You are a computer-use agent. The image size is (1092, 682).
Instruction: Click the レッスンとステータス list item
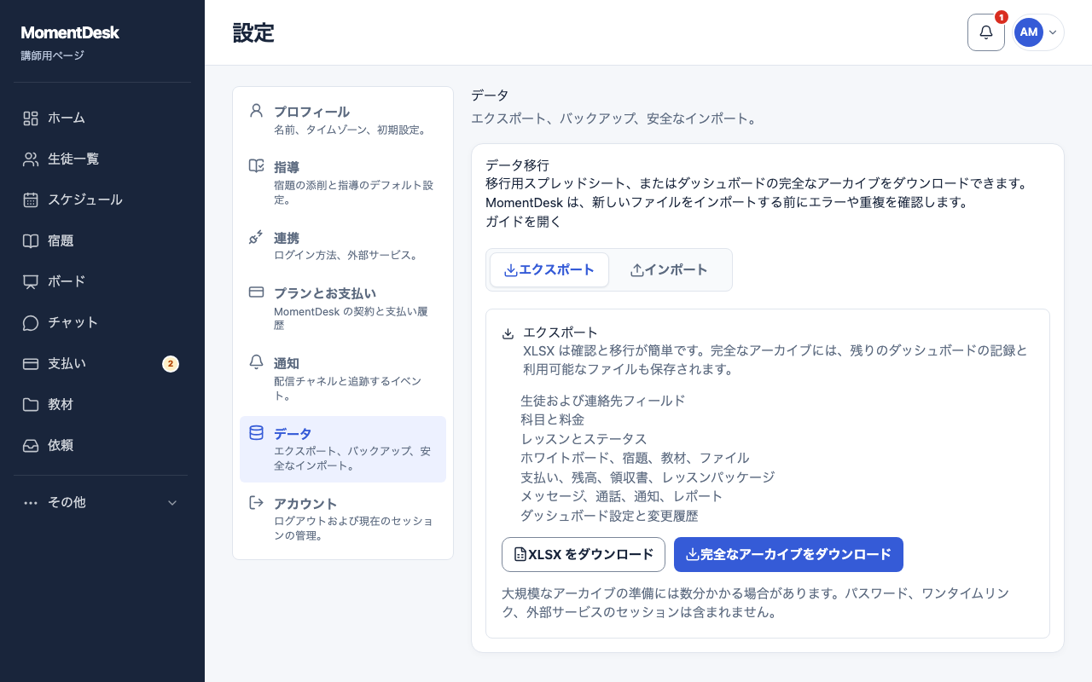click(584, 439)
